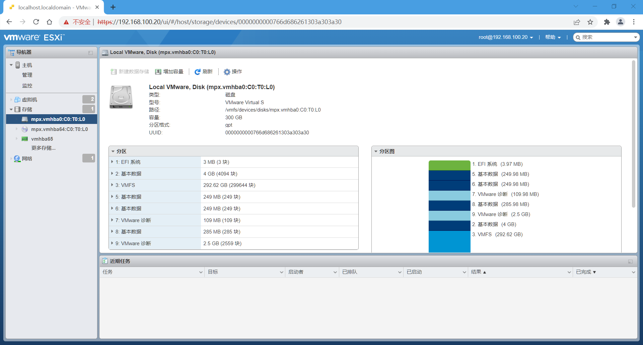Collapse the 主机 tree node

[11, 65]
